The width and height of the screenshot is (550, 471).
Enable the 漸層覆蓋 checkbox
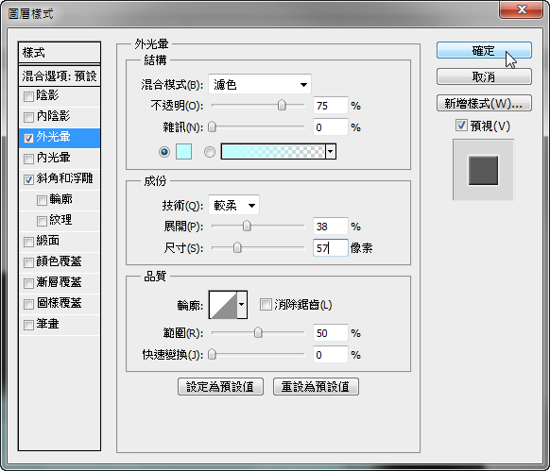click(28, 283)
